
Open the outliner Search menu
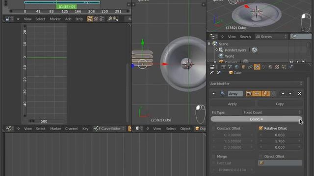click(245, 37)
